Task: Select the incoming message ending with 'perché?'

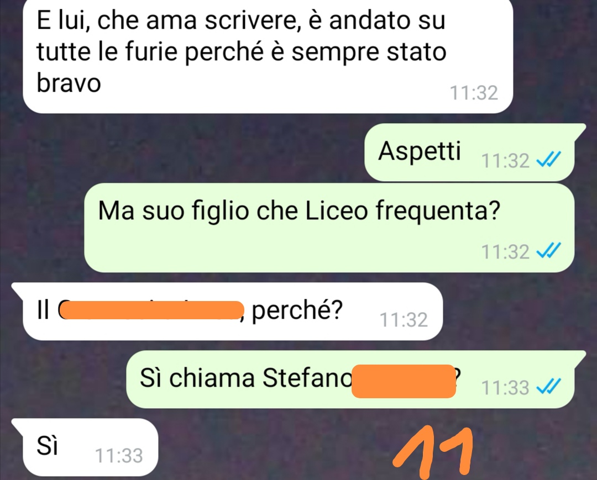Action: coord(227,311)
